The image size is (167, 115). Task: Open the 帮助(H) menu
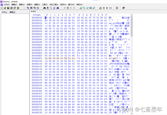coord(80,5)
